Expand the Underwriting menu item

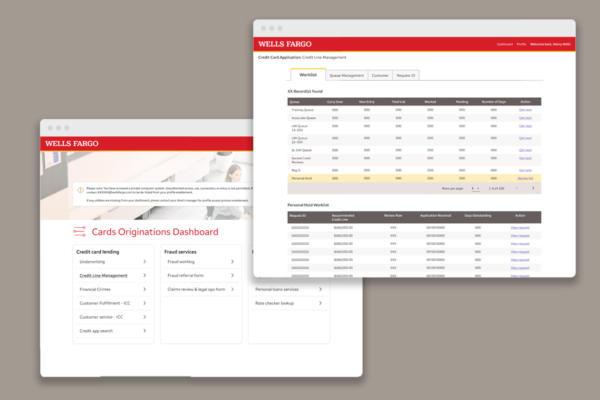click(145, 262)
